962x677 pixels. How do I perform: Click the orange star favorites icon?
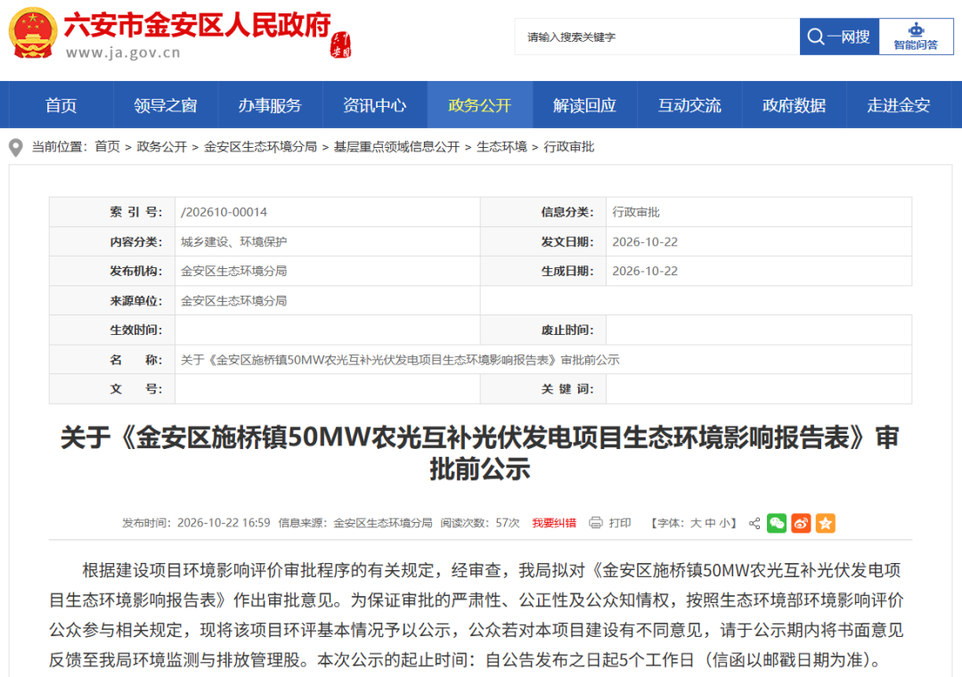[x=825, y=523]
